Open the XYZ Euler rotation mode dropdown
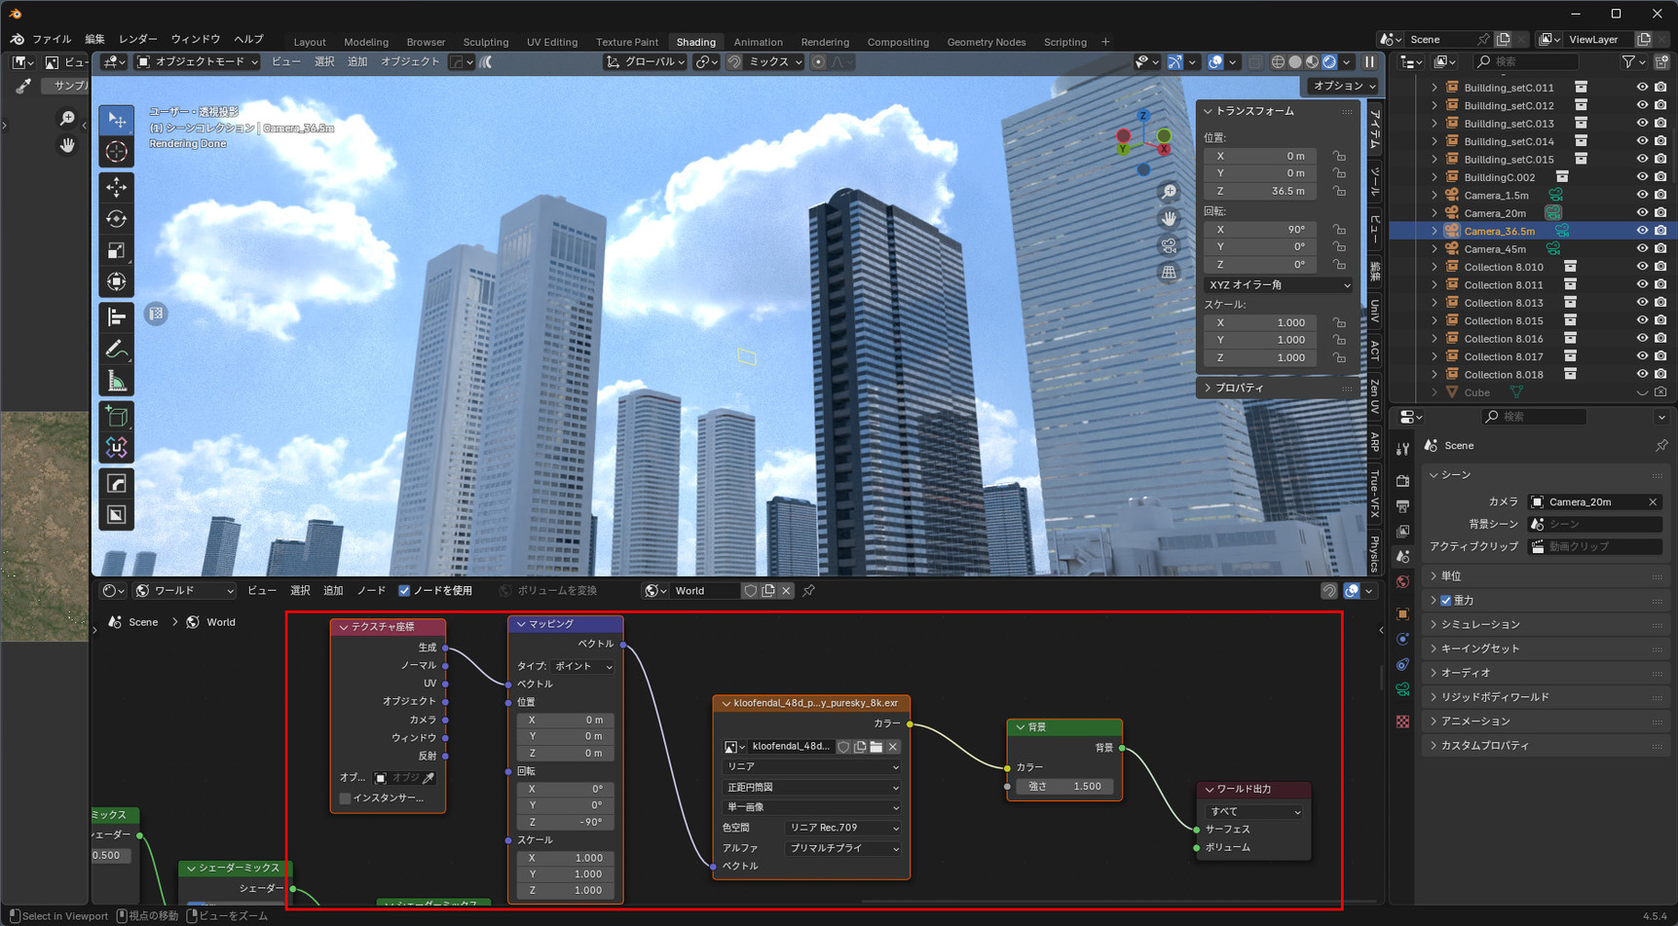The image size is (1678, 926). pyautogui.click(x=1278, y=285)
